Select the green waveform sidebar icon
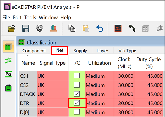 click(x=8, y=60)
